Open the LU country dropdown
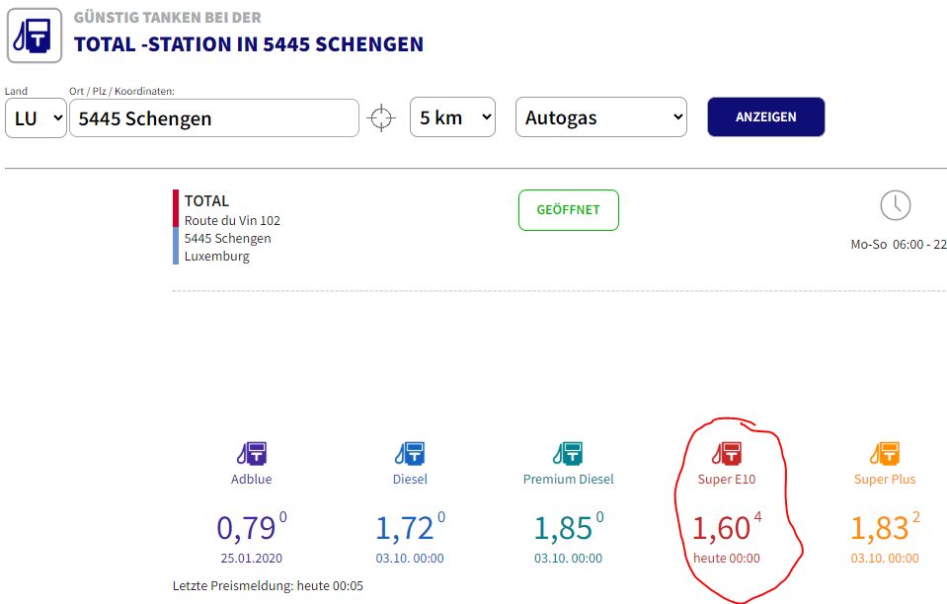Image resolution: width=947 pixels, height=604 pixels. coord(36,118)
